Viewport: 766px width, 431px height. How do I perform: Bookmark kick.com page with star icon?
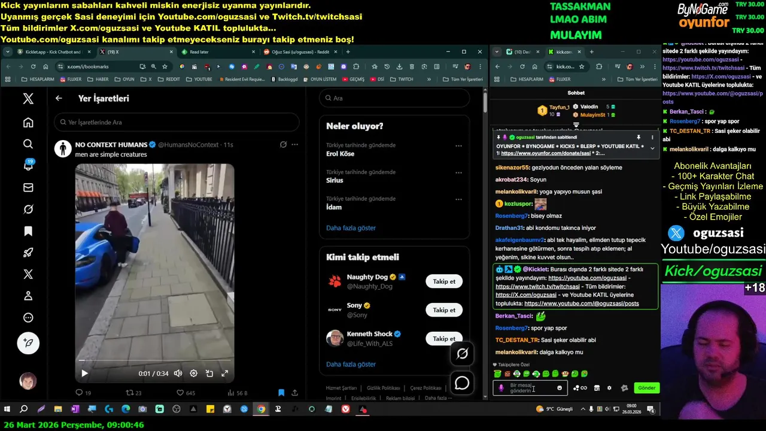coord(582,66)
